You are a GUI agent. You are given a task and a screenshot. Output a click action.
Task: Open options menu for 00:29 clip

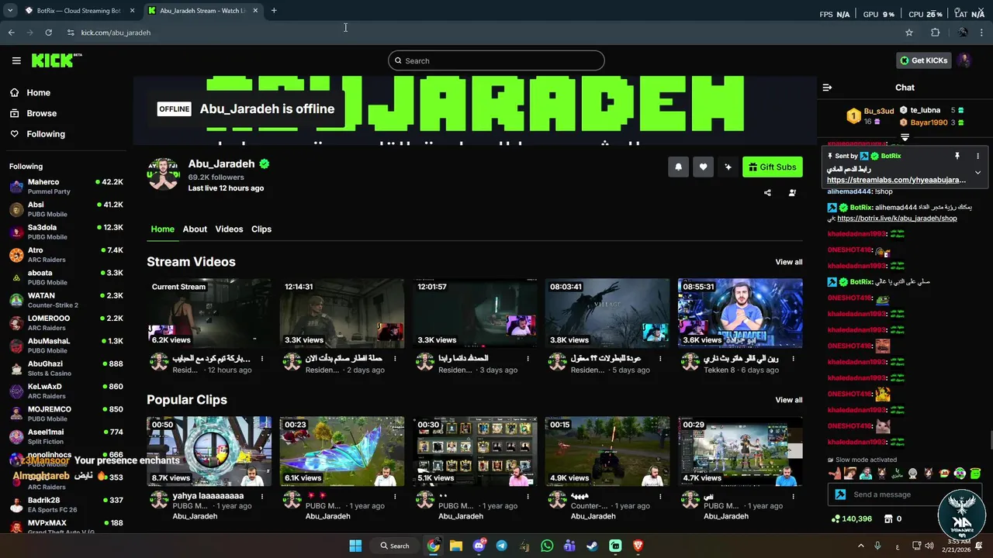(x=793, y=496)
